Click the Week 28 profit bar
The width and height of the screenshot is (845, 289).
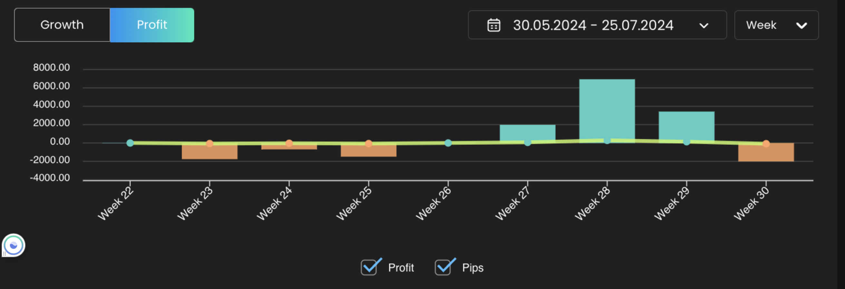click(x=607, y=108)
